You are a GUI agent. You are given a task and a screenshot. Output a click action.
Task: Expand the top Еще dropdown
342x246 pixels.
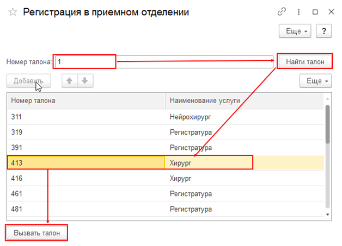click(294, 31)
